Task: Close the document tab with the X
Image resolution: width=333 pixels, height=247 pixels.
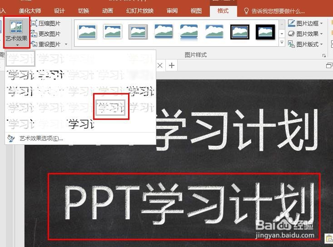Action: (x=160, y=65)
